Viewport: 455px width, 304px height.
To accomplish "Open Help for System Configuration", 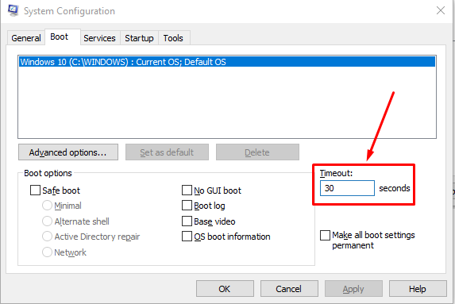I will tap(418, 289).
